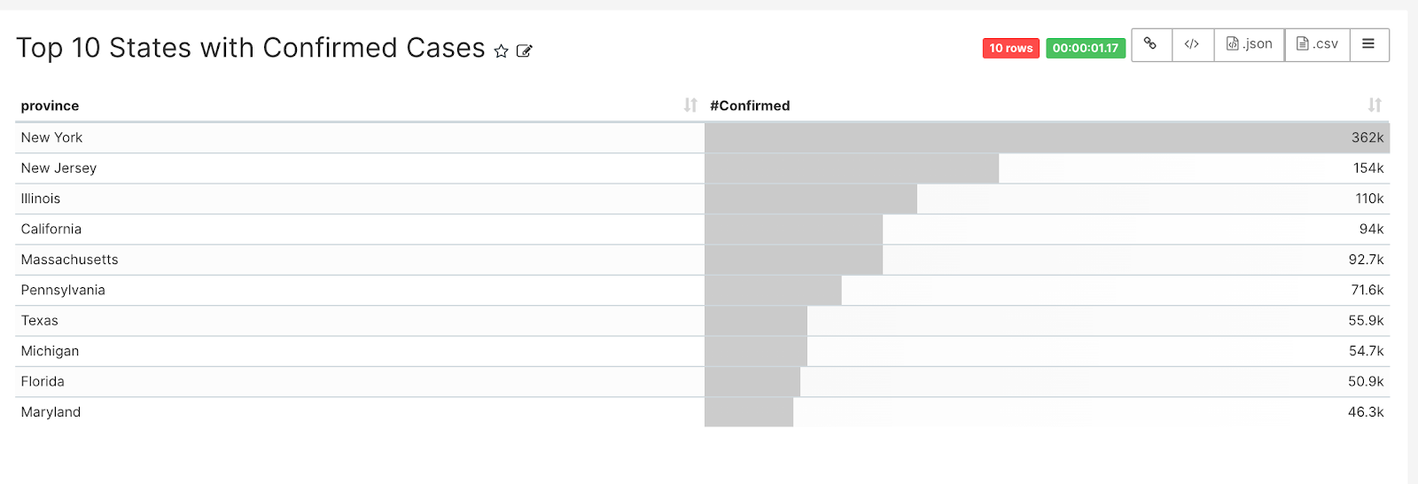Download results as .json
The width and height of the screenshot is (1418, 484).
pyautogui.click(x=1249, y=44)
